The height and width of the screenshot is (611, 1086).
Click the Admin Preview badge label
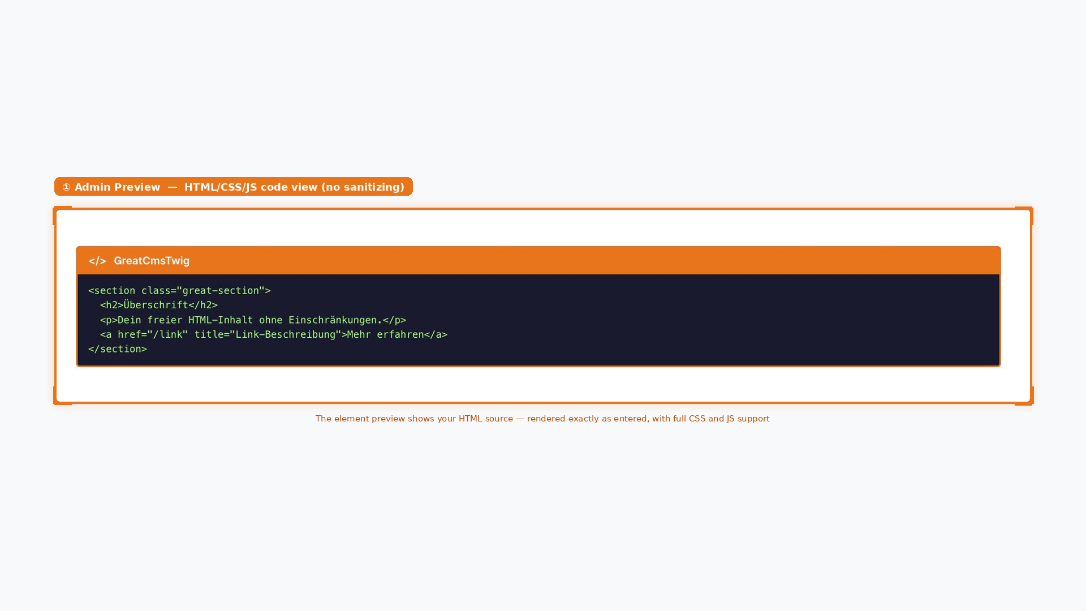pyautogui.click(x=234, y=187)
